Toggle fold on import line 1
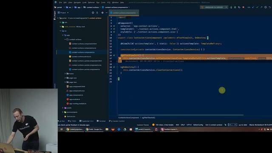The image size is (272, 153). point(117,17)
